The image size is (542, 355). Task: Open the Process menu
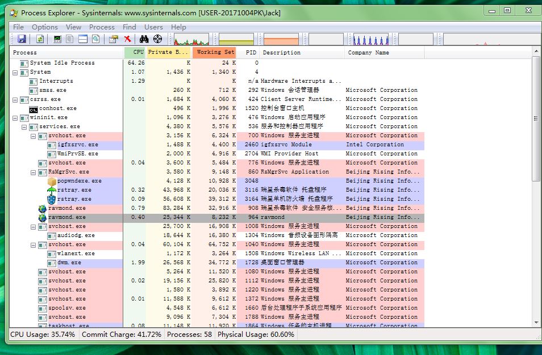click(x=102, y=27)
